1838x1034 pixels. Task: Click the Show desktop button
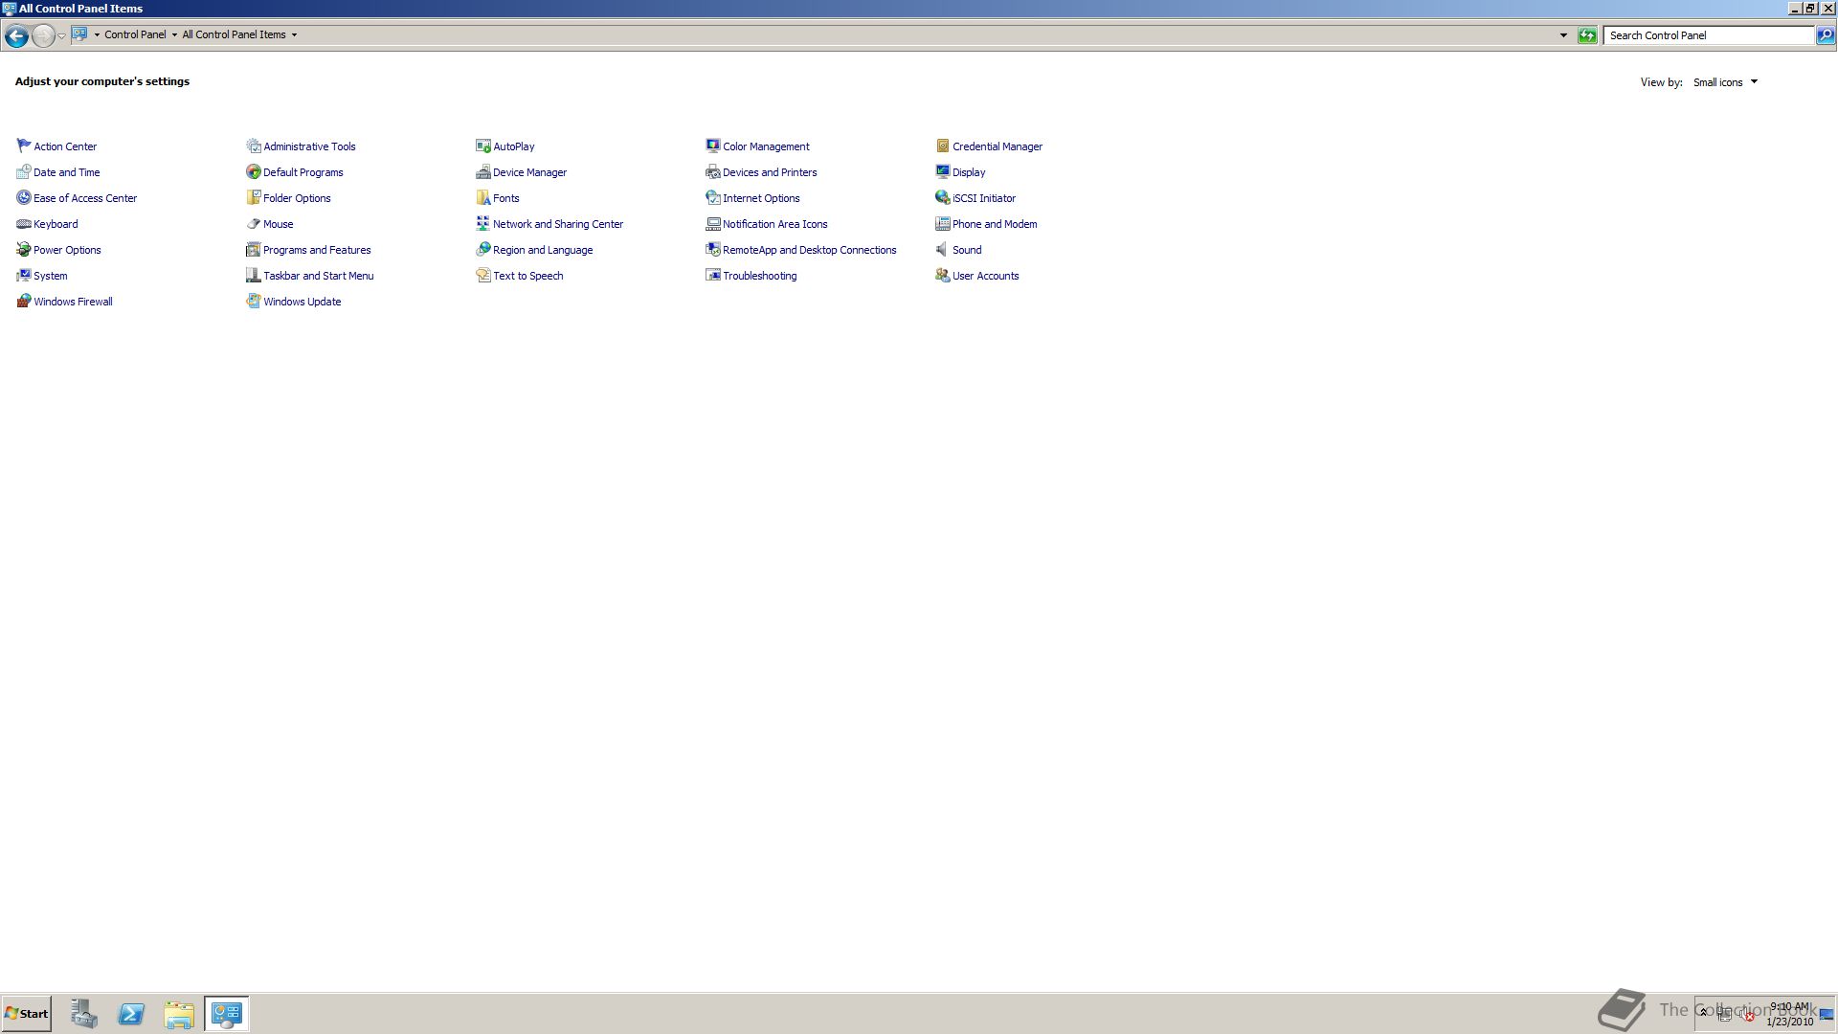pyautogui.click(x=1827, y=1014)
